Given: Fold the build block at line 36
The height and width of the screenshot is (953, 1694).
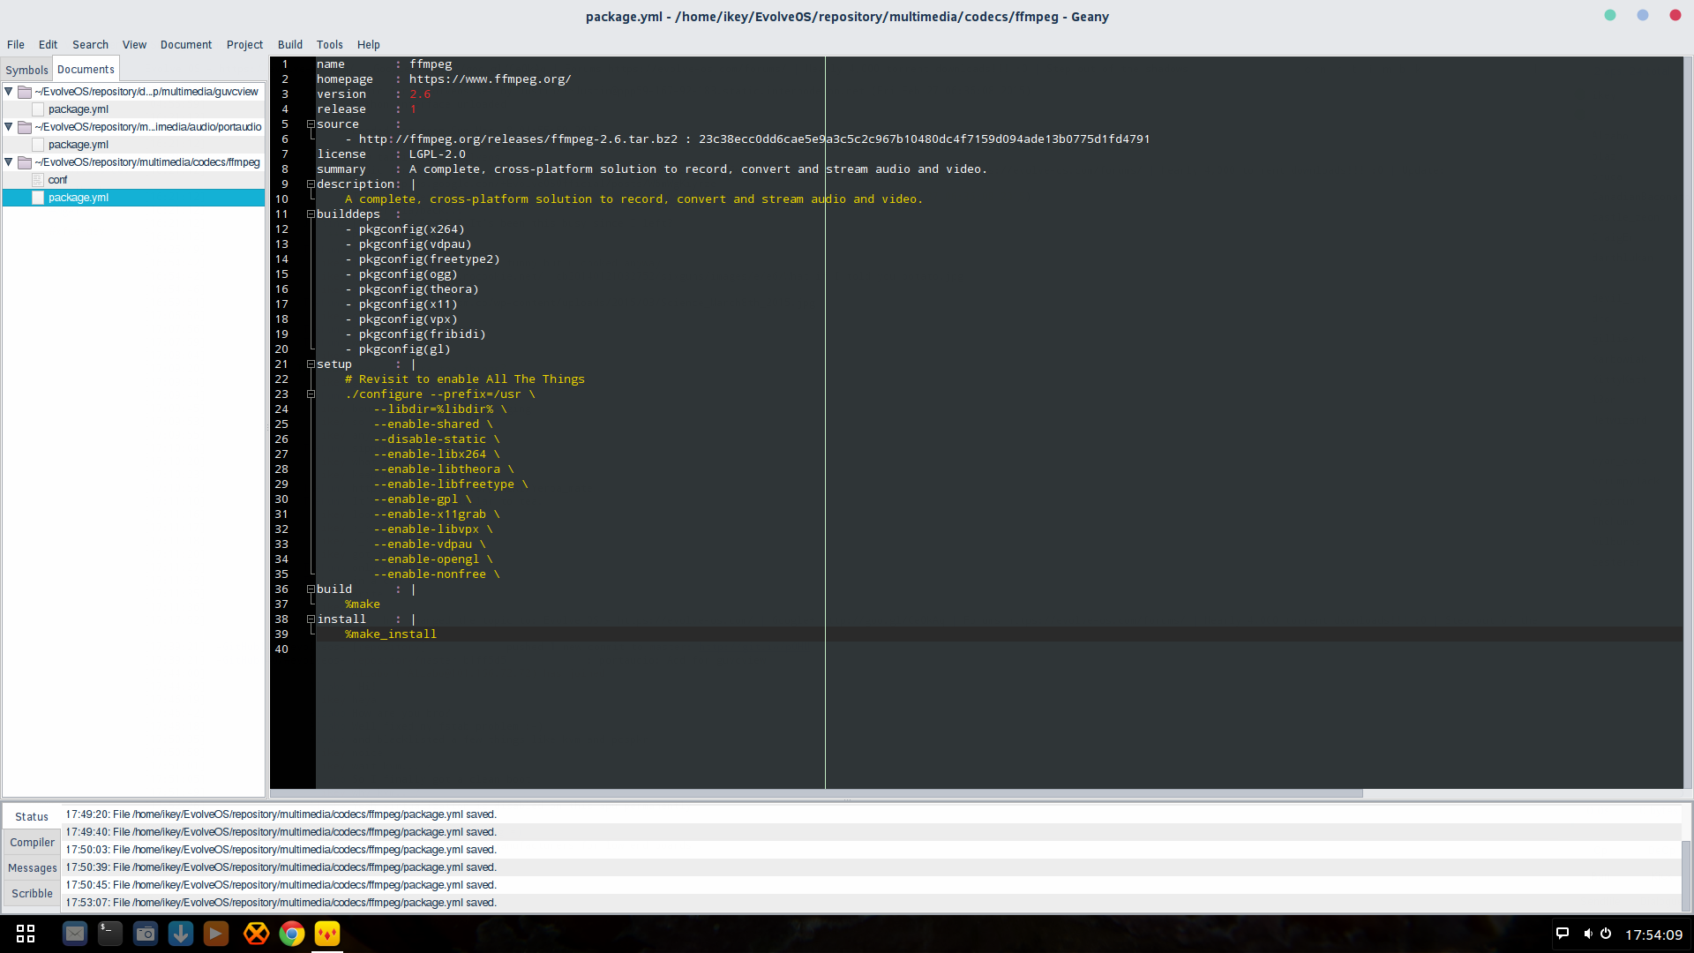Looking at the screenshot, I should click(311, 589).
